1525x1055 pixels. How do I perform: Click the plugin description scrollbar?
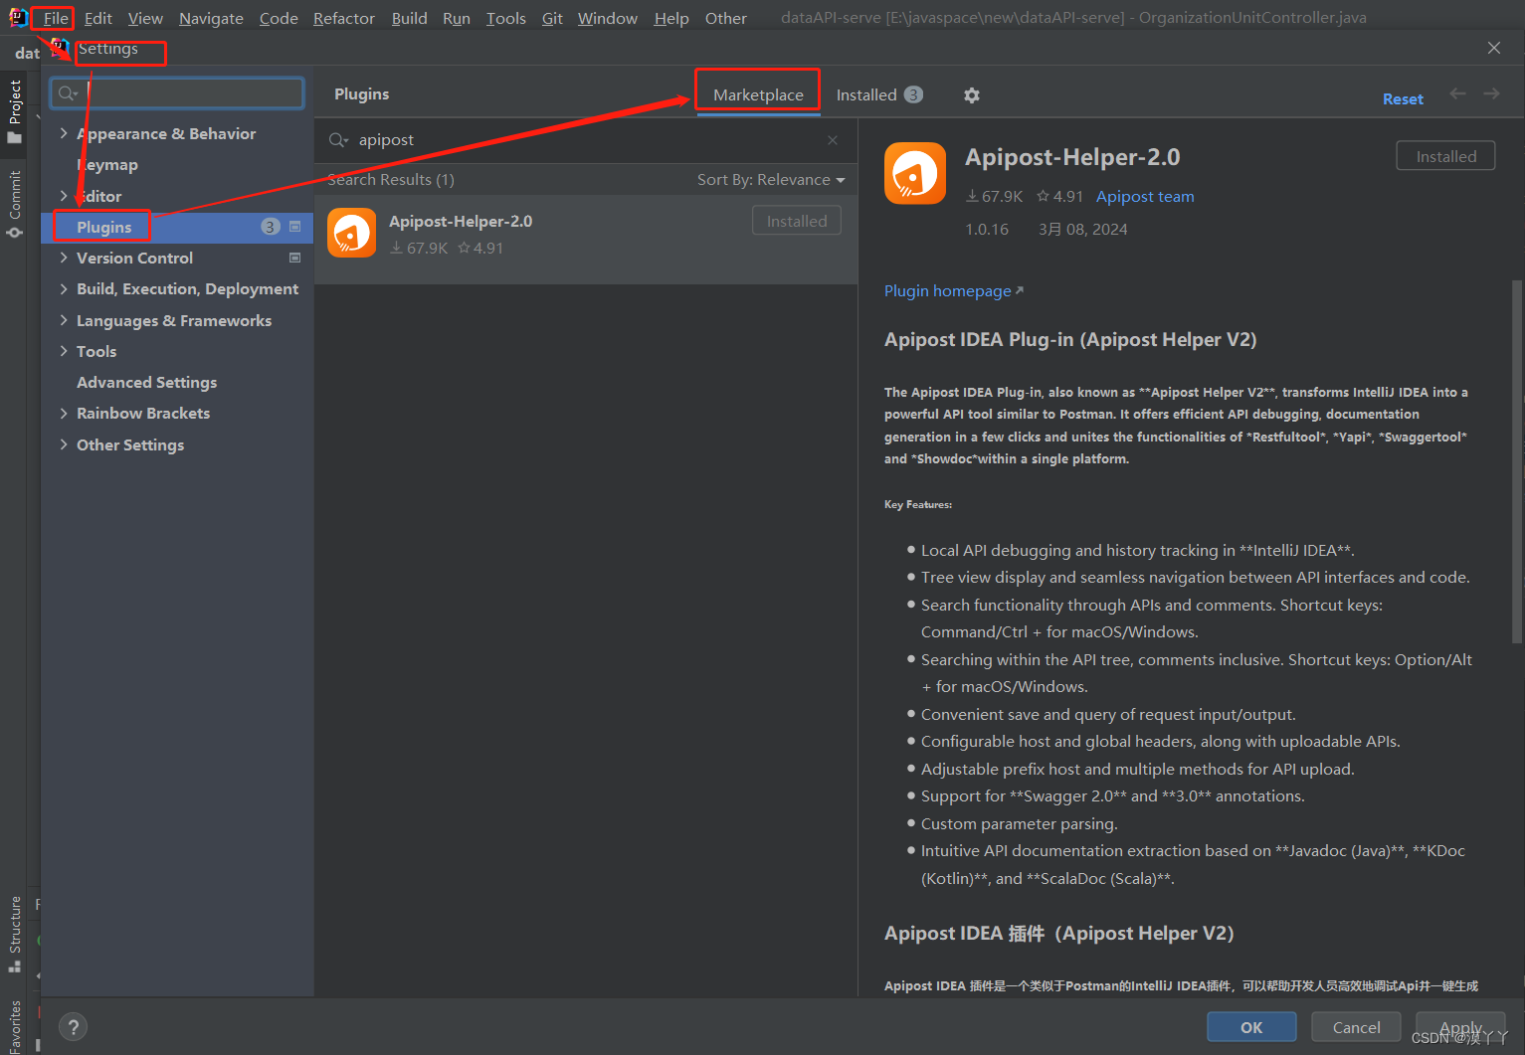[1517, 461]
